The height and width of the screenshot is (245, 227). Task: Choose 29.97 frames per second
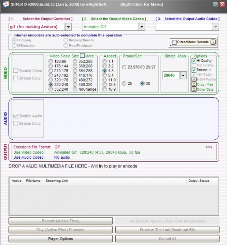click(142, 67)
